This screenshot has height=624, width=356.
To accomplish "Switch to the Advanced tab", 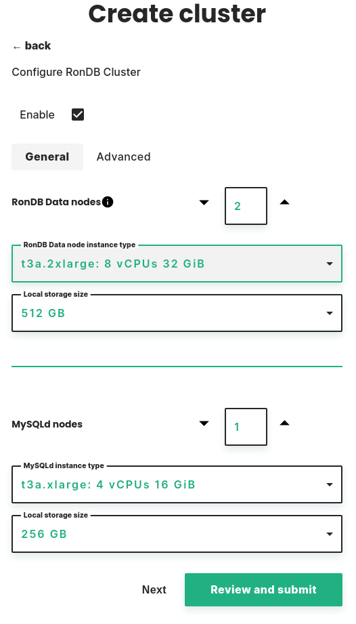I will coord(124,157).
